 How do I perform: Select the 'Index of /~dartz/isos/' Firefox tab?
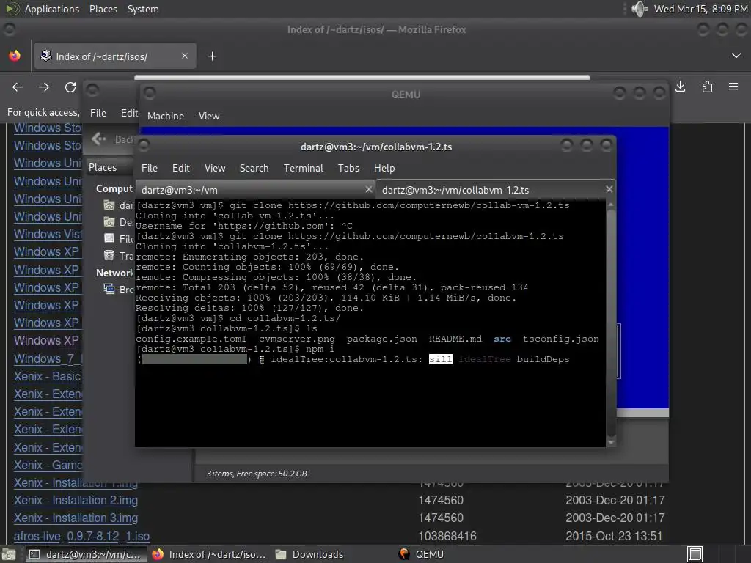click(x=115, y=56)
